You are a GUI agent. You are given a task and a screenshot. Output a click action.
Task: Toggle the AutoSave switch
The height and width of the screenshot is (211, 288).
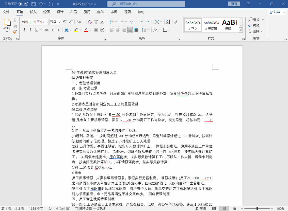(x=23, y=4)
